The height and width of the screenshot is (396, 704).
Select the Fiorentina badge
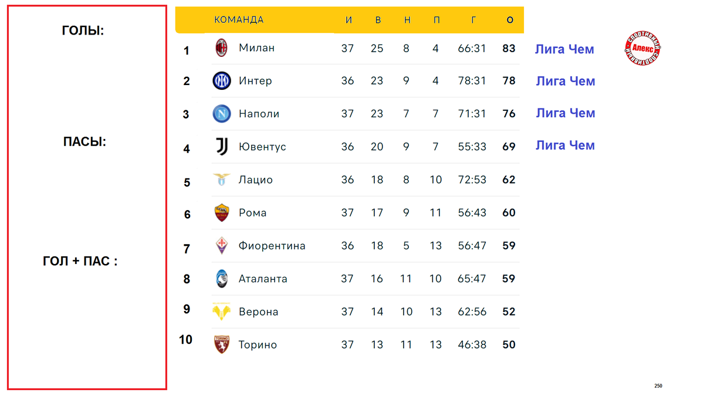coord(221,245)
